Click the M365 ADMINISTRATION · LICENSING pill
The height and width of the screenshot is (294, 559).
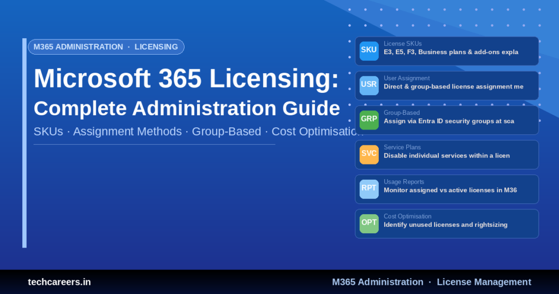106,47
